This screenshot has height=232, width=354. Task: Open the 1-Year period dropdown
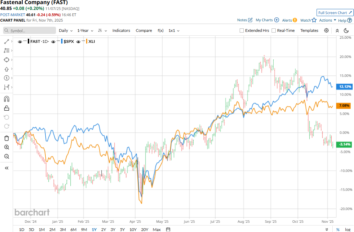click(x=85, y=30)
